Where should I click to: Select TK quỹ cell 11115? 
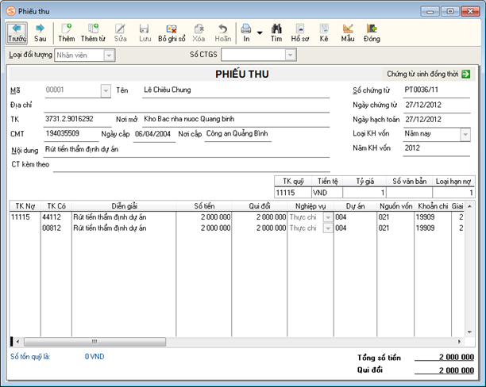[x=292, y=193]
